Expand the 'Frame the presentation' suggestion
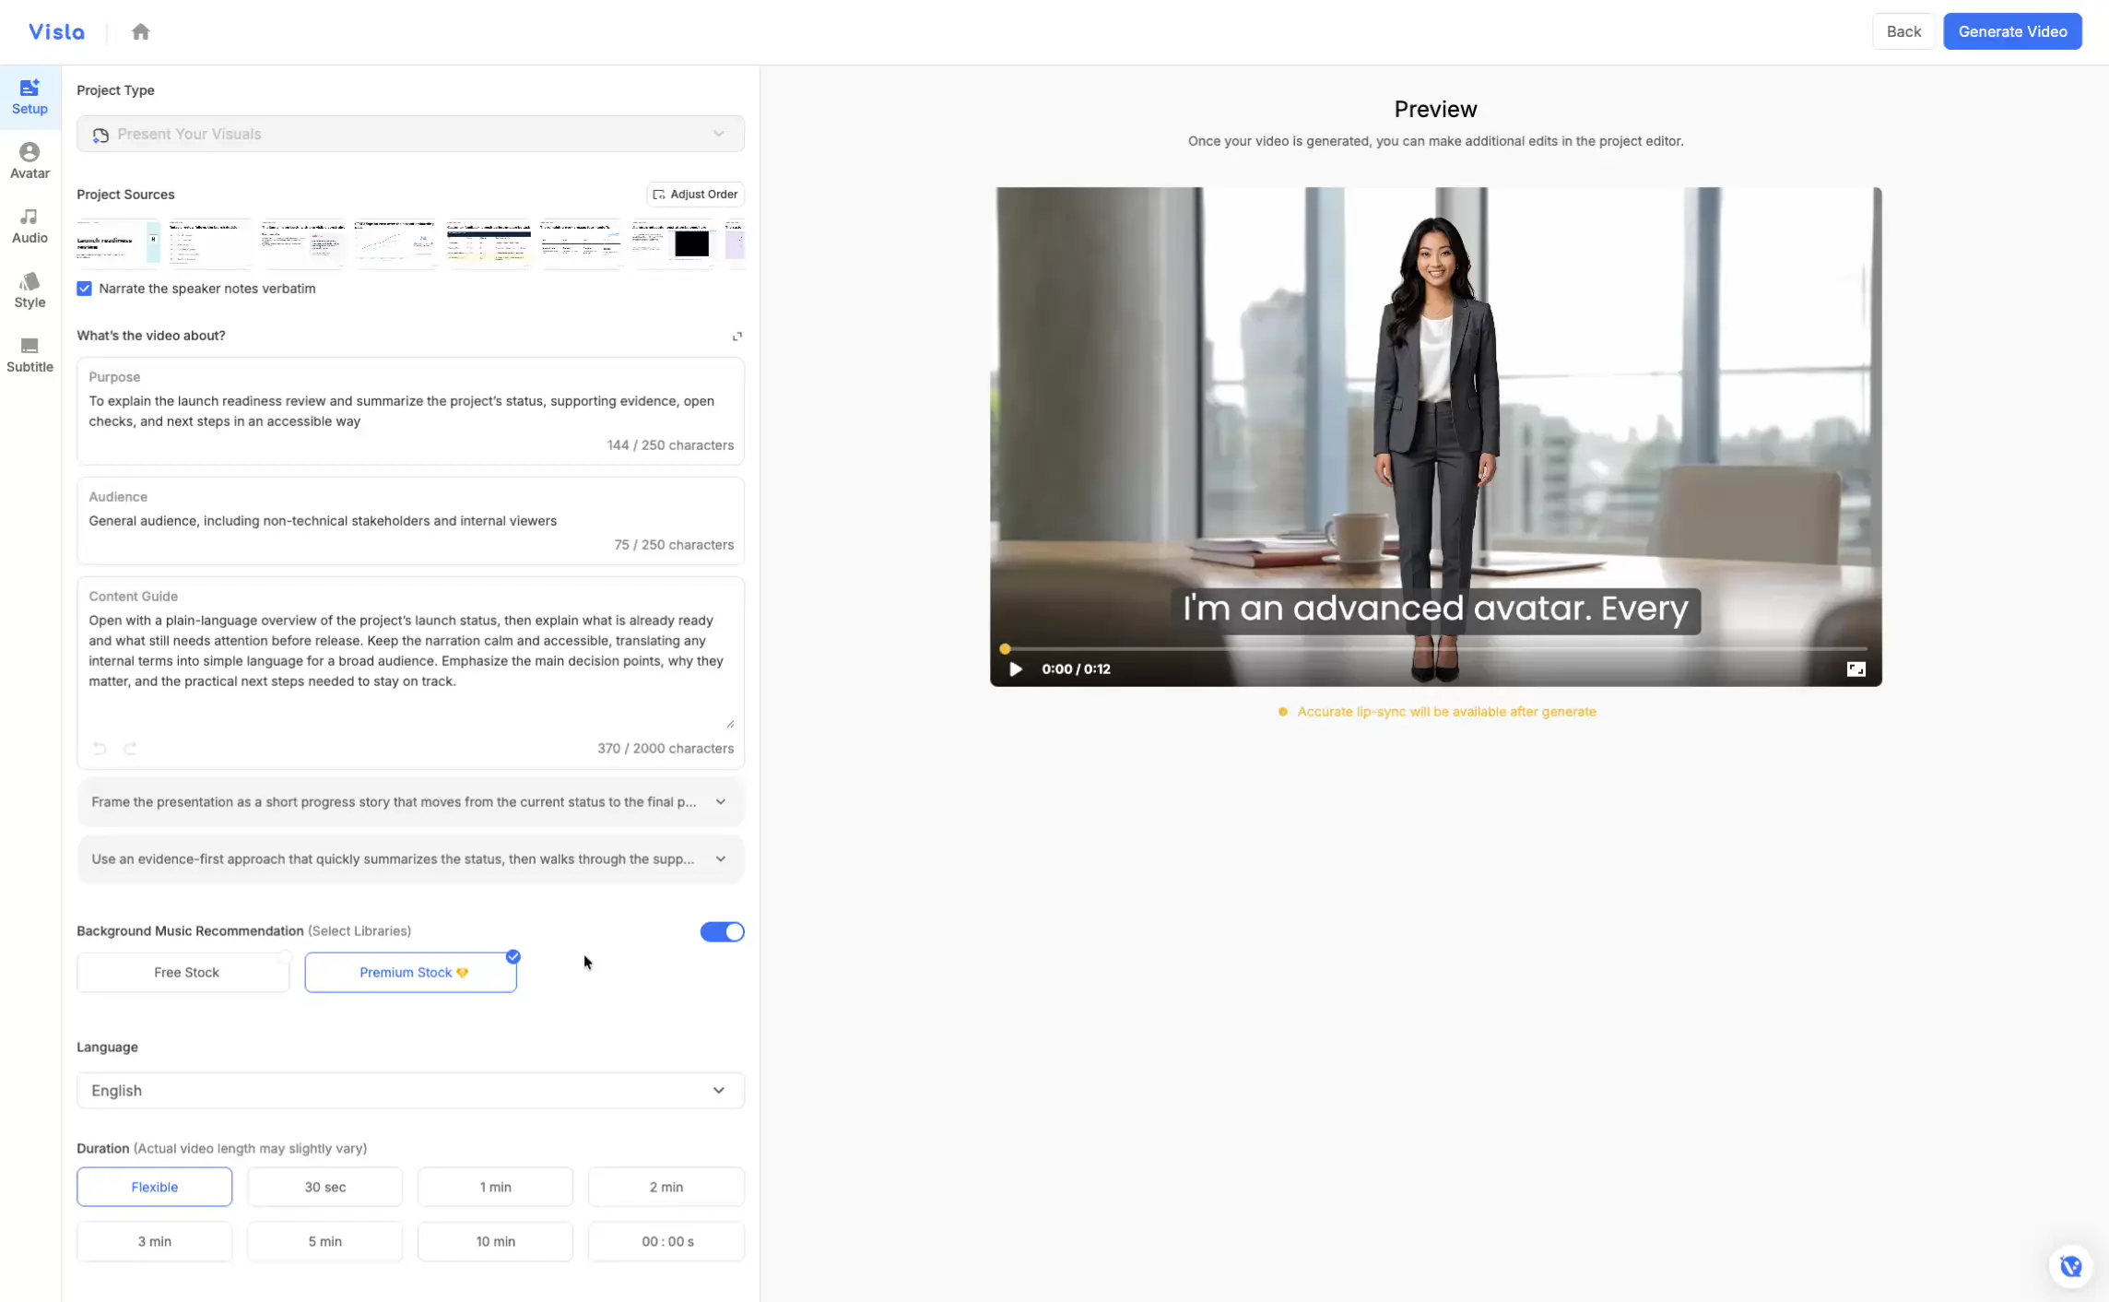This screenshot has width=2109, height=1302. (410, 801)
